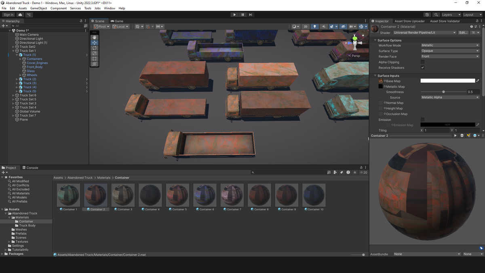Adjust the Smoothness slider

[443, 92]
